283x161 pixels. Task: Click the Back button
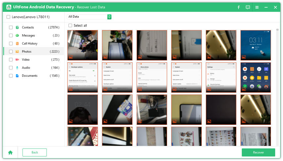tap(34, 152)
